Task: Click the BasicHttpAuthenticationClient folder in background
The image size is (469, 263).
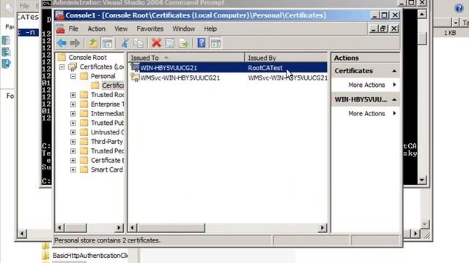Action: [90, 256]
